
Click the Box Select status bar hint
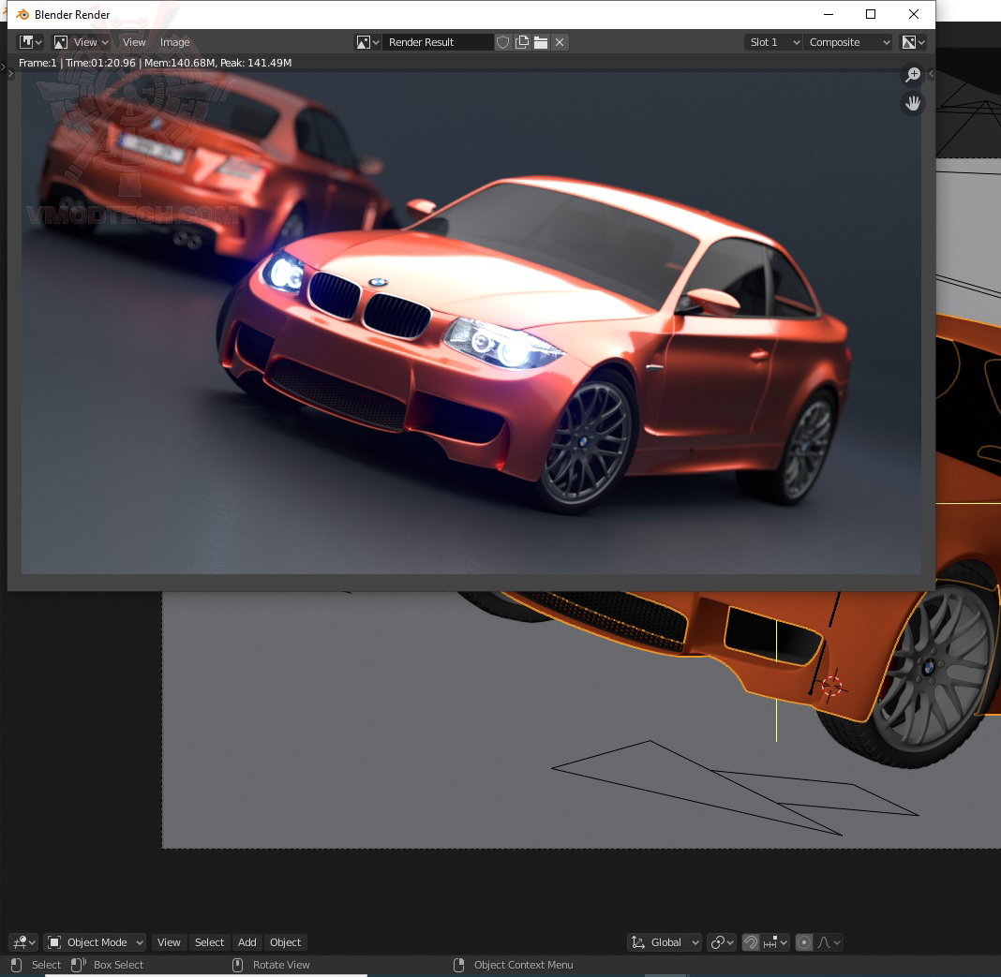pyautogui.click(x=107, y=964)
